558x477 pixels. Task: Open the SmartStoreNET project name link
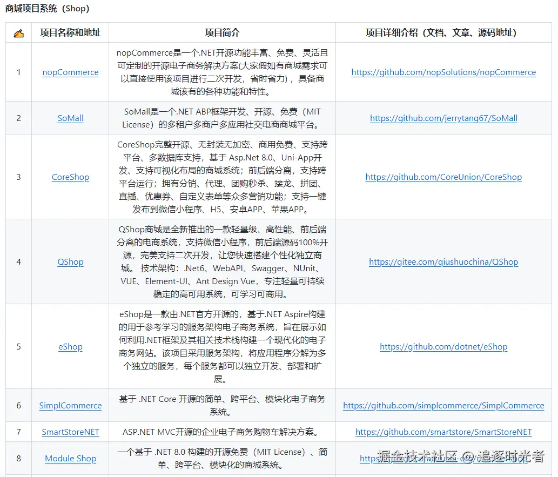(x=70, y=432)
